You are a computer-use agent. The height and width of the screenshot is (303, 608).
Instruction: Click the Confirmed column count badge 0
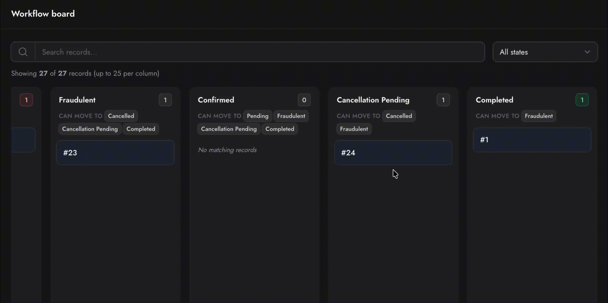(x=304, y=100)
